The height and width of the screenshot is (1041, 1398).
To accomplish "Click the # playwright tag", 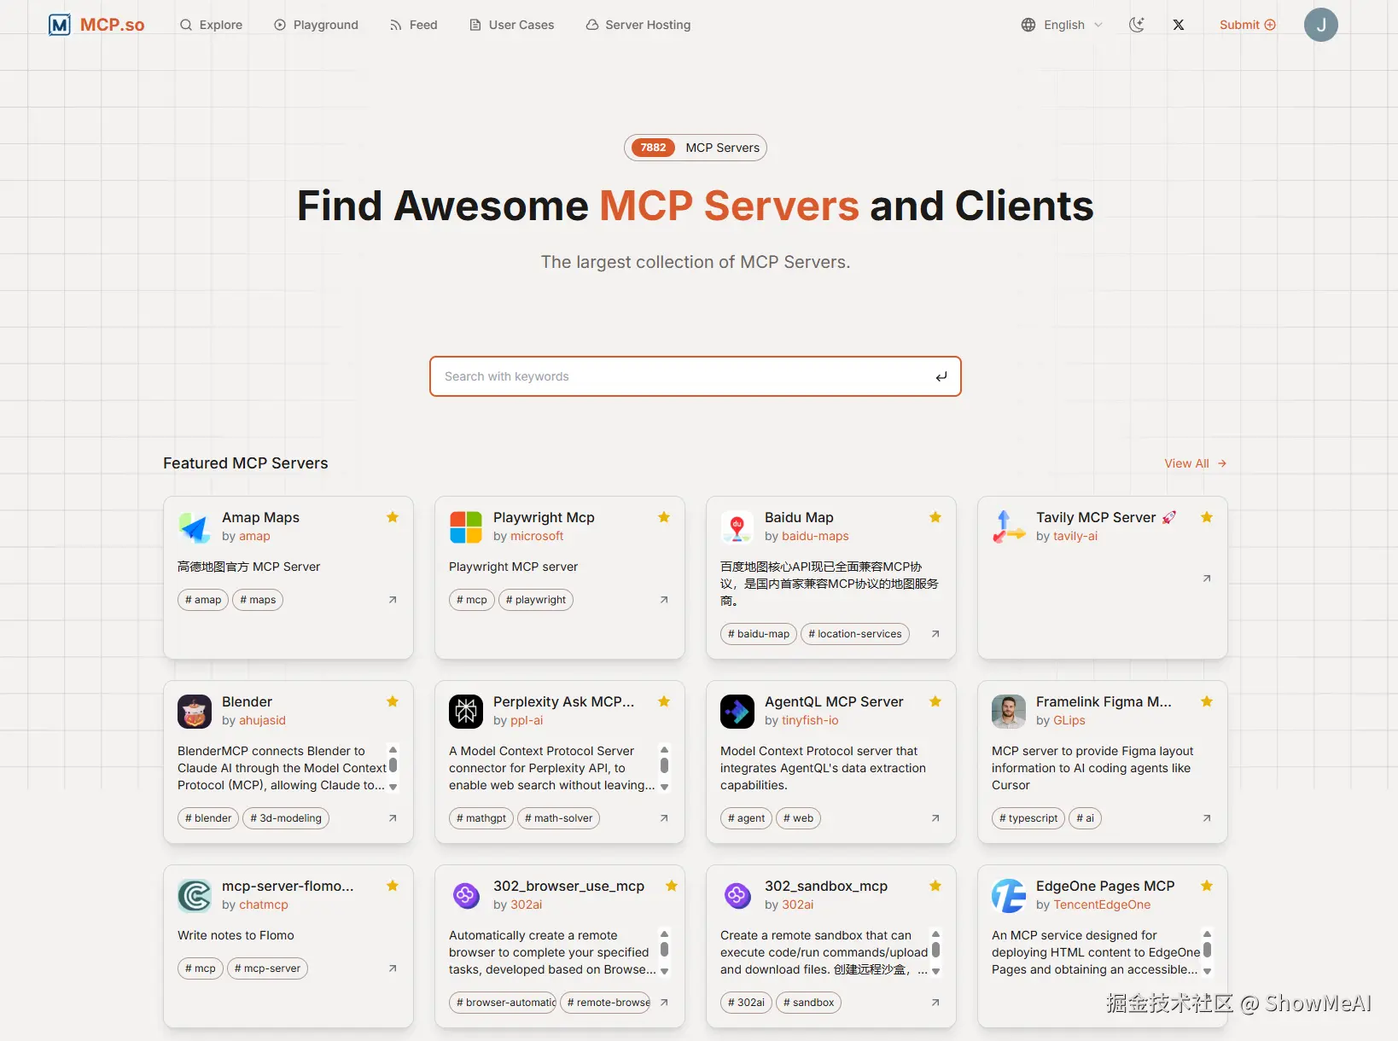I will click(536, 600).
